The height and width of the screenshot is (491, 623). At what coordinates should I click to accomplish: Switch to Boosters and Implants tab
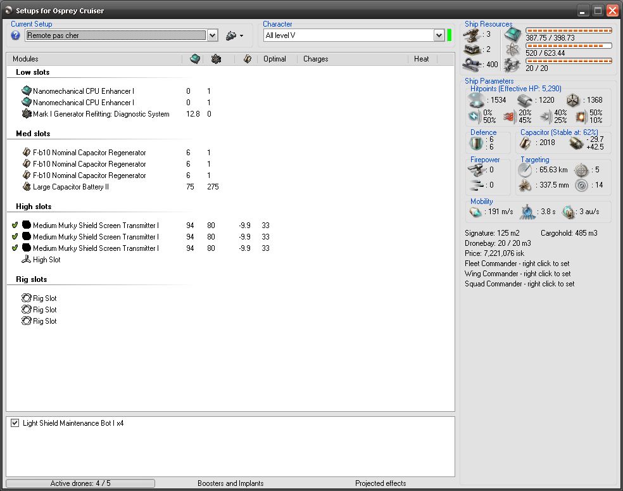(230, 483)
